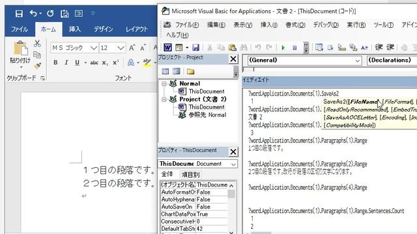This screenshot has width=417, height=234.
Task: Open the ファイル(F) menu in VBA editor
Action: coord(187,25)
